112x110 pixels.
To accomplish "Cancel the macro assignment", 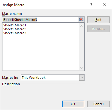I will tap(98, 104).
